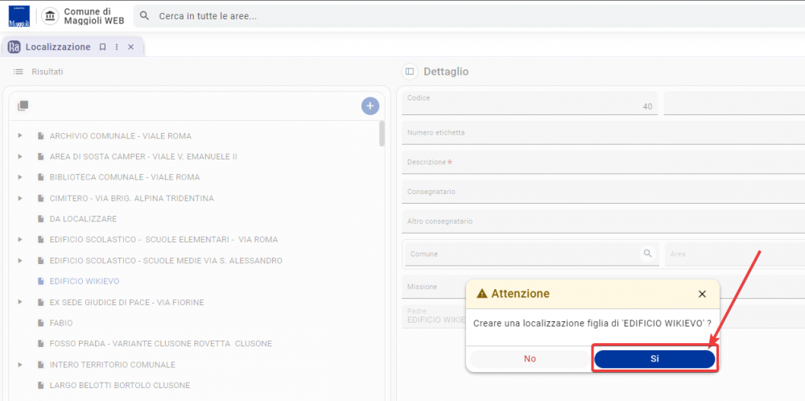The image size is (805, 401).
Task: Close the Localizzazione tab
Action: click(x=131, y=47)
